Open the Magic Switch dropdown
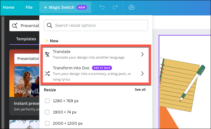The image size is (211, 129). [65, 7]
